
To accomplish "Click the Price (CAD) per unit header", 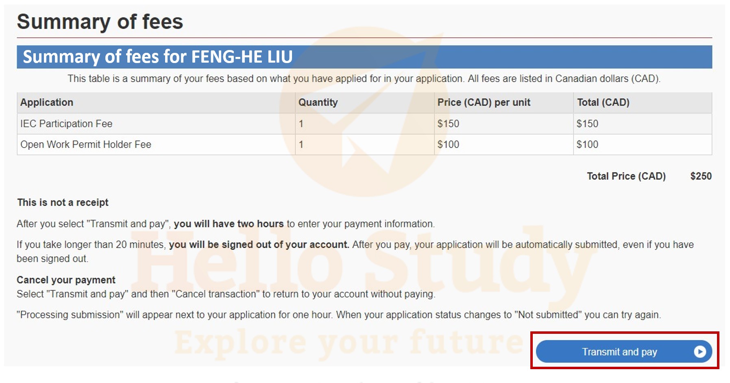I will (x=484, y=102).
